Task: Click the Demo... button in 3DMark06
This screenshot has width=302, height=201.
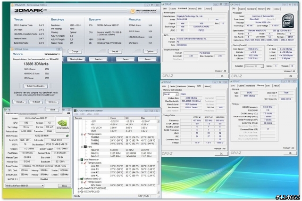Action: pyautogui.click(x=125, y=59)
